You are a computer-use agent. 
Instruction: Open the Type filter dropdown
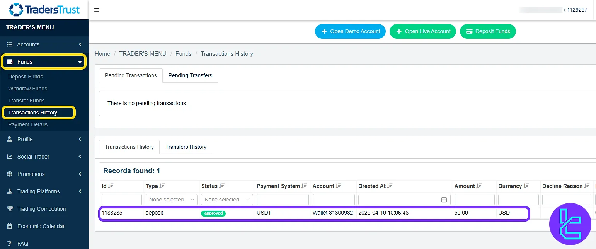pos(172,200)
